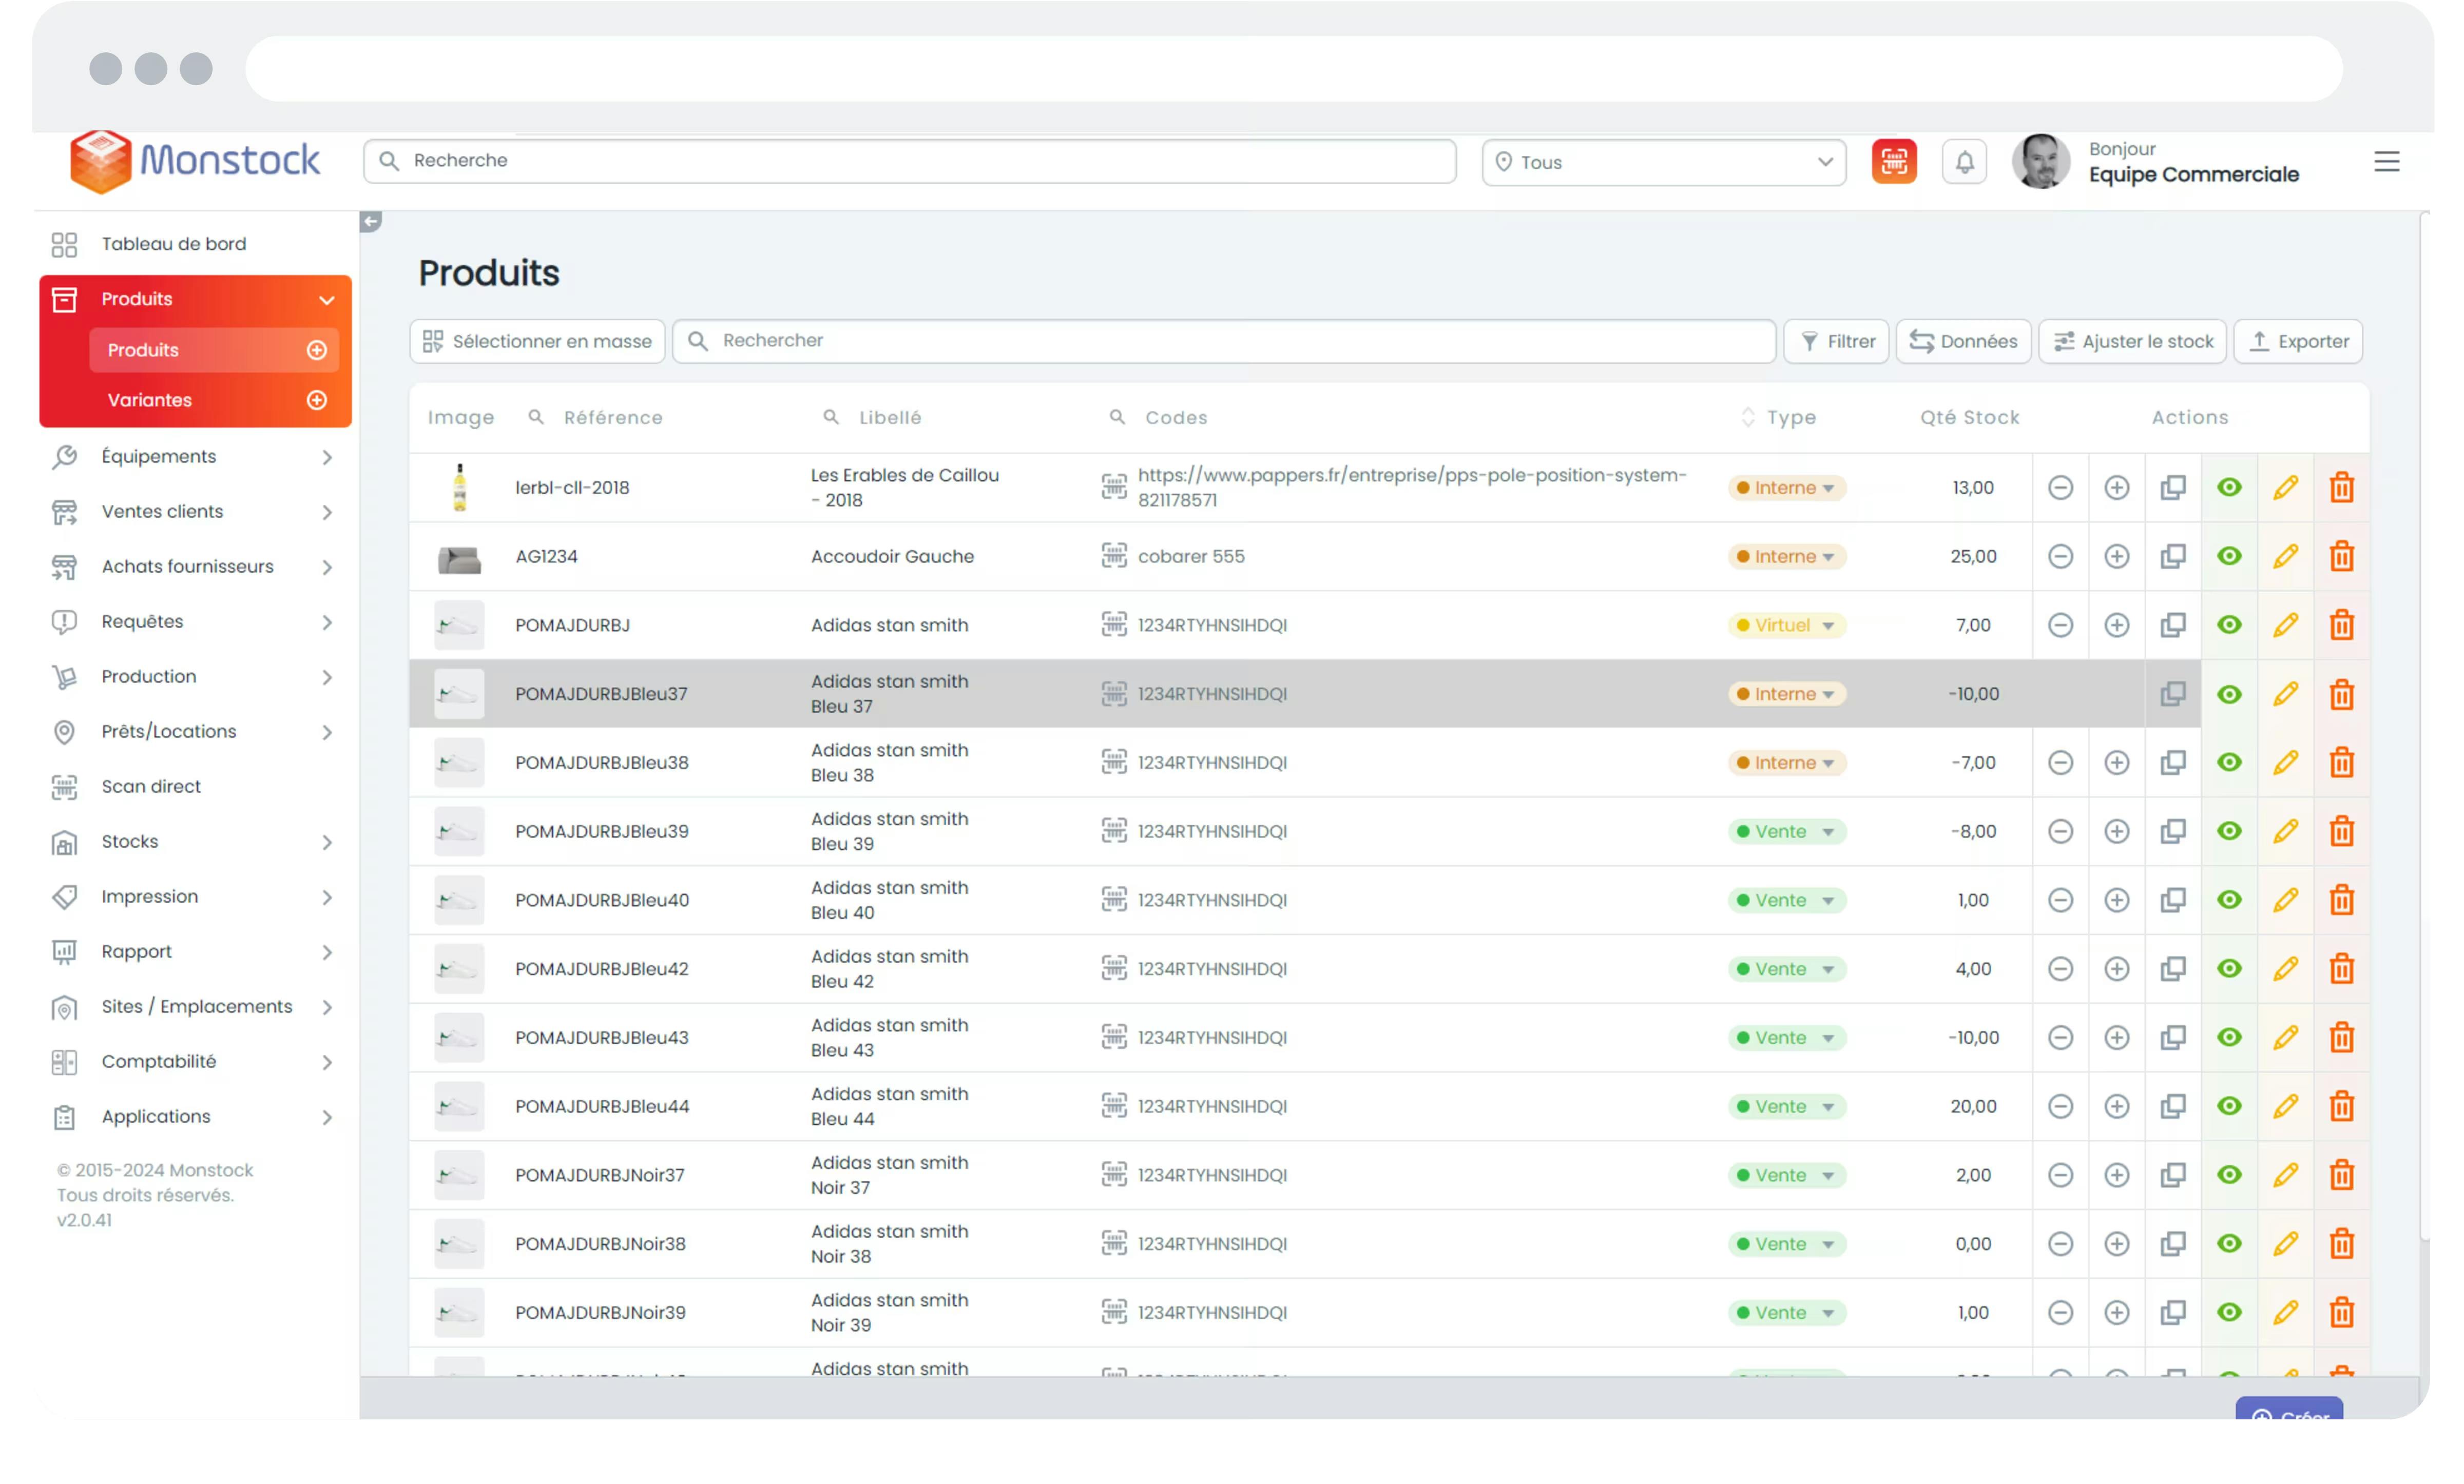This screenshot has height=1484, width=2464.
Task: Toggle visibility eye for POMAJDURBJBleu43
Action: pyautogui.click(x=2228, y=1037)
